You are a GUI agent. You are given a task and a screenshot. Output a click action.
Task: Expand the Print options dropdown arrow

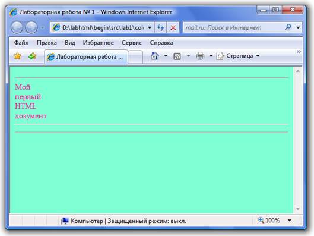(x=211, y=56)
